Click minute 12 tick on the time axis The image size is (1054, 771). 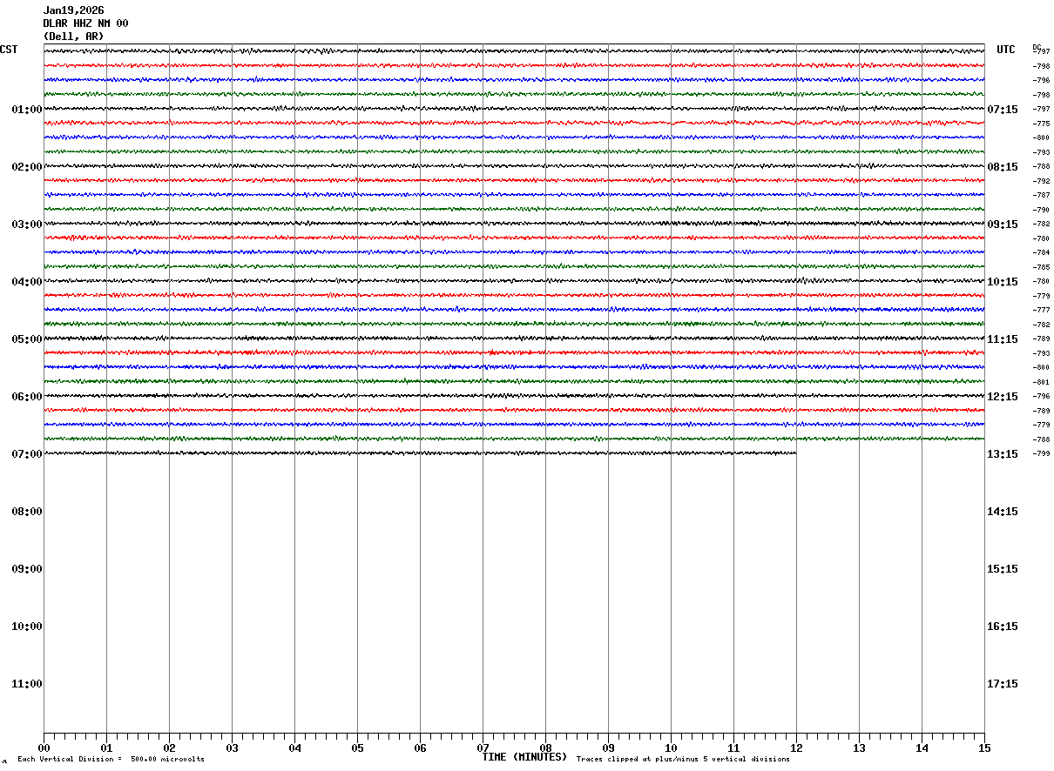coord(796,748)
